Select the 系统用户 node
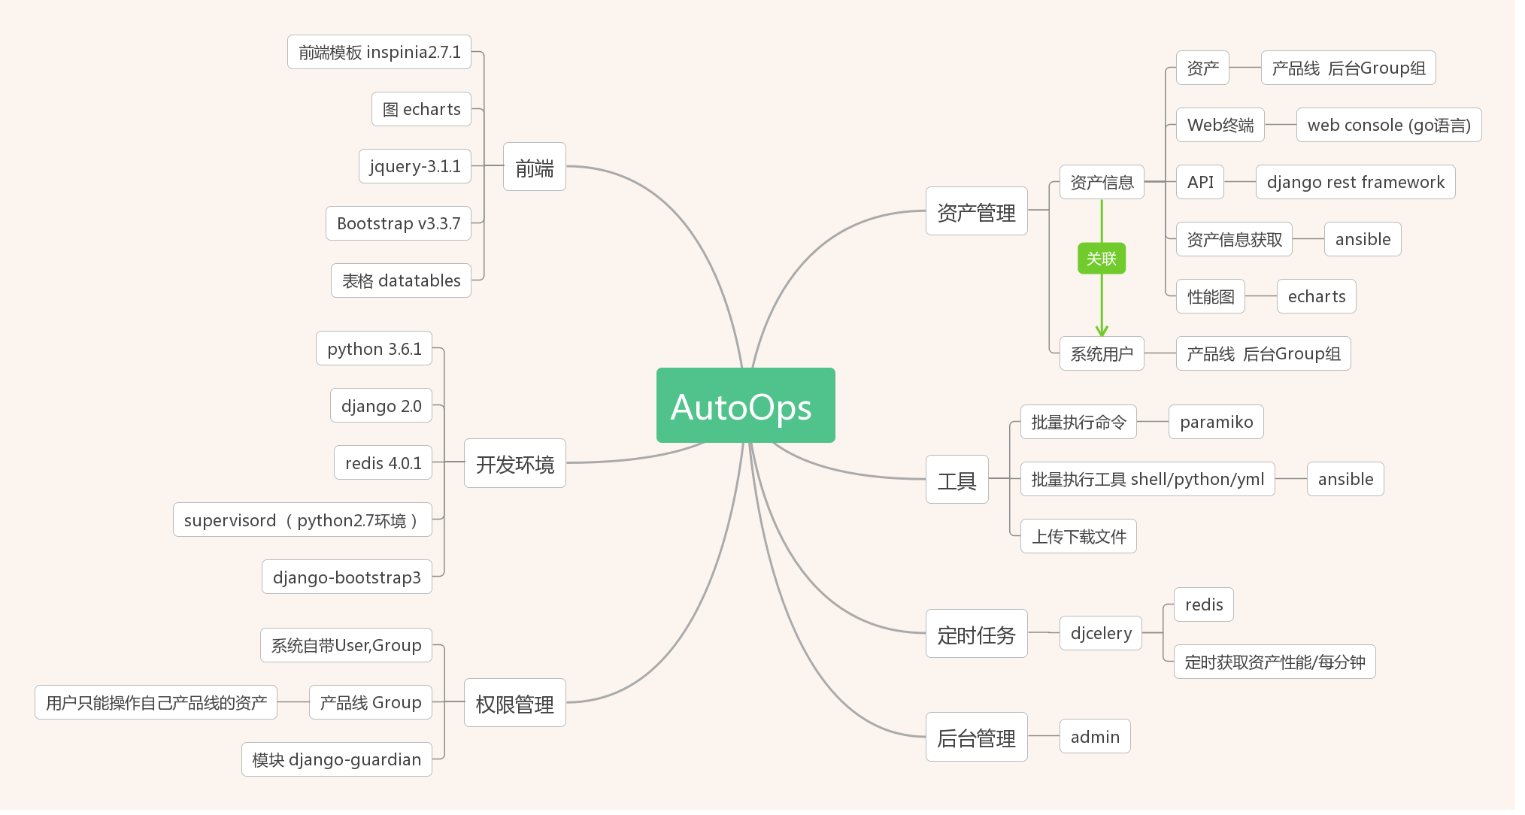The image size is (1525, 815). [x=1101, y=353]
